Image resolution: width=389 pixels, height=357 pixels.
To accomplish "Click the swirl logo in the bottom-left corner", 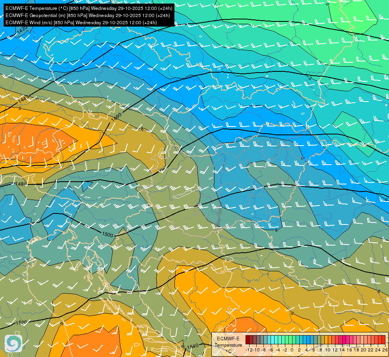I will tap(14, 344).
